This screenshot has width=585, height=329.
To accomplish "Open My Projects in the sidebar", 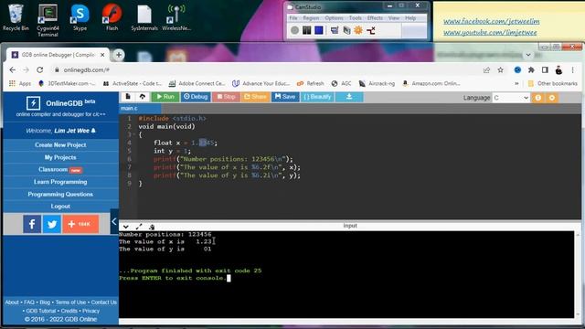I will pyautogui.click(x=60, y=157).
